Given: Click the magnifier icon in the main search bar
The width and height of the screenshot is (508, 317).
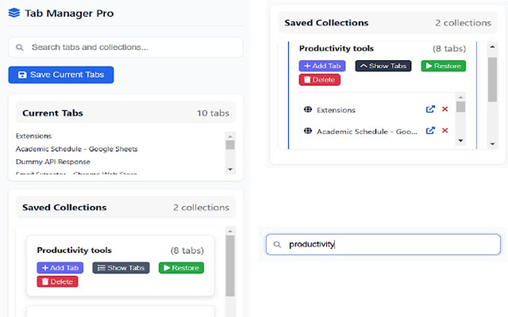Looking at the screenshot, I should coord(19,47).
